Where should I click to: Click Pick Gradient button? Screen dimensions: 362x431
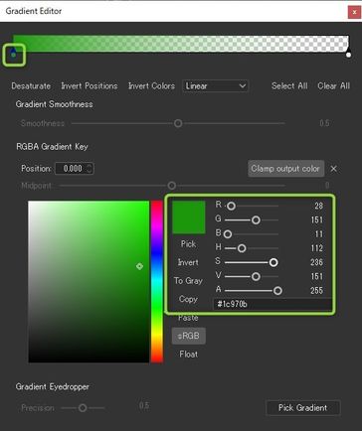pyautogui.click(x=303, y=407)
